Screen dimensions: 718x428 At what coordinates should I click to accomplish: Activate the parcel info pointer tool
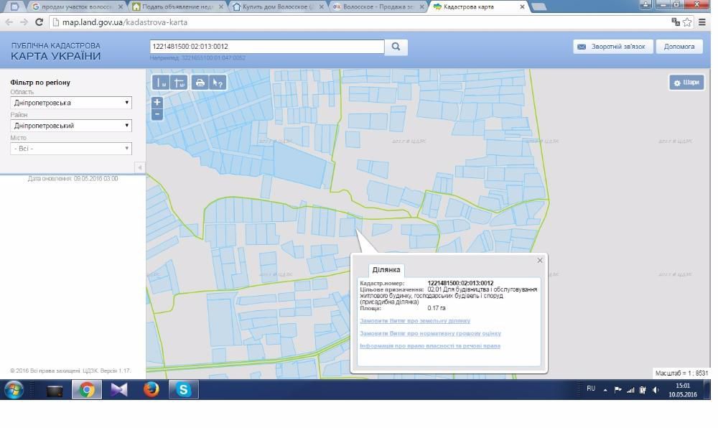[x=218, y=83]
